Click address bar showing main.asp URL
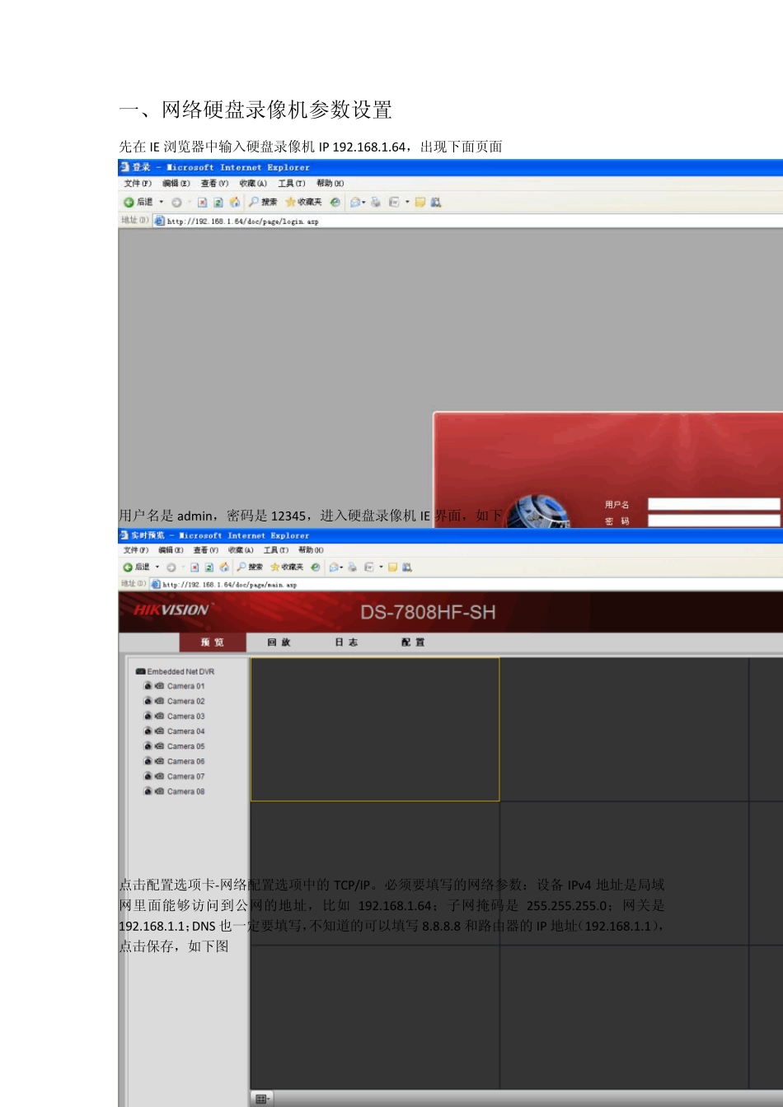 [467, 585]
